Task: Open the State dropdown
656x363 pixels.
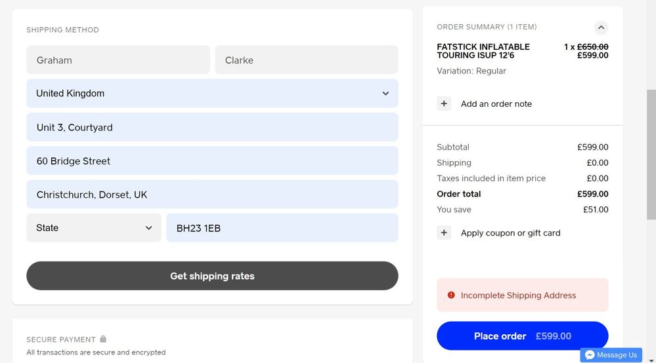Action: [x=94, y=228]
